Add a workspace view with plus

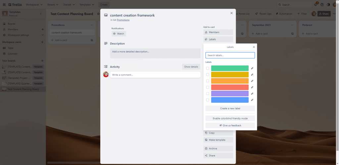43,42
